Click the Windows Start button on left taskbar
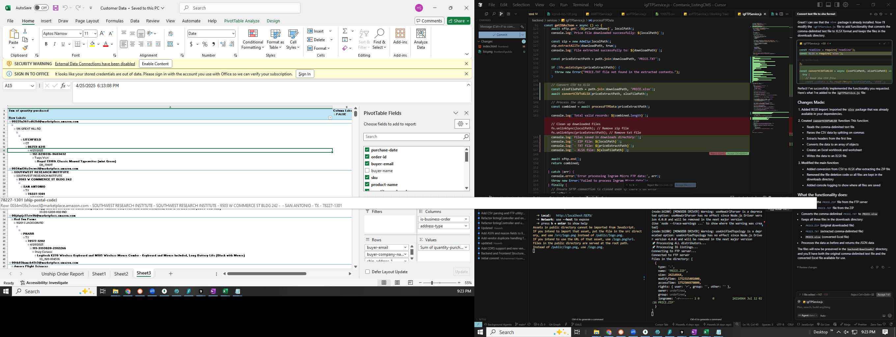The image size is (896, 337). point(6,291)
